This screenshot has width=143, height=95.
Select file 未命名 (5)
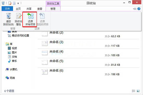(x=88, y=63)
